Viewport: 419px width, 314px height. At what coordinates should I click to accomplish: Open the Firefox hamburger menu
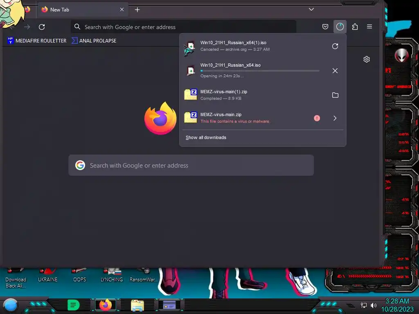[369, 27]
